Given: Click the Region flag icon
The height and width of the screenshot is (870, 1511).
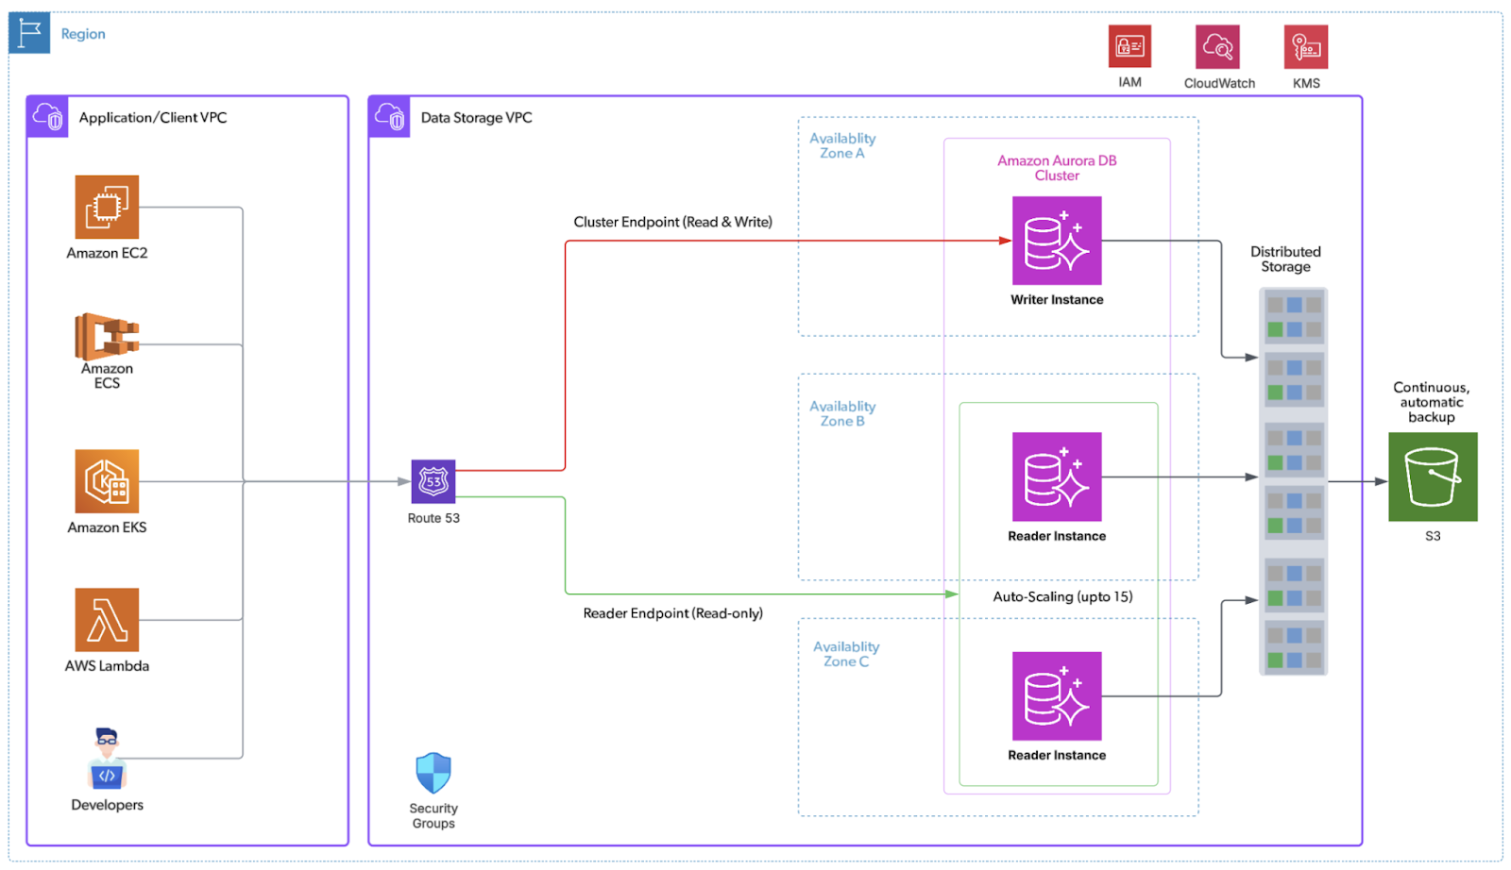Looking at the screenshot, I should point(29,33).
